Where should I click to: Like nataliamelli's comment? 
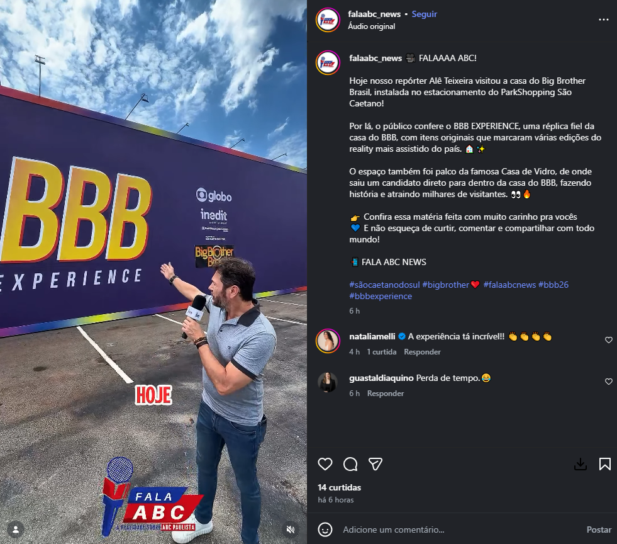(608, 340)
